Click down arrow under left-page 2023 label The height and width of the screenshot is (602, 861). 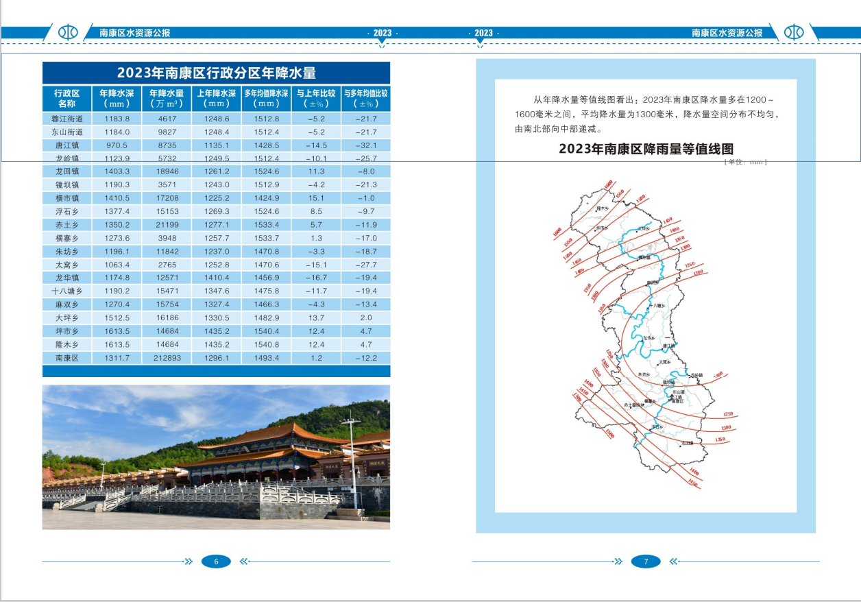click(382, 43)
